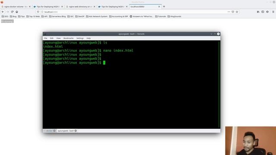Open the Serverless Blog bookmarks folder
The image size is (276, 155).
point(57,16)
